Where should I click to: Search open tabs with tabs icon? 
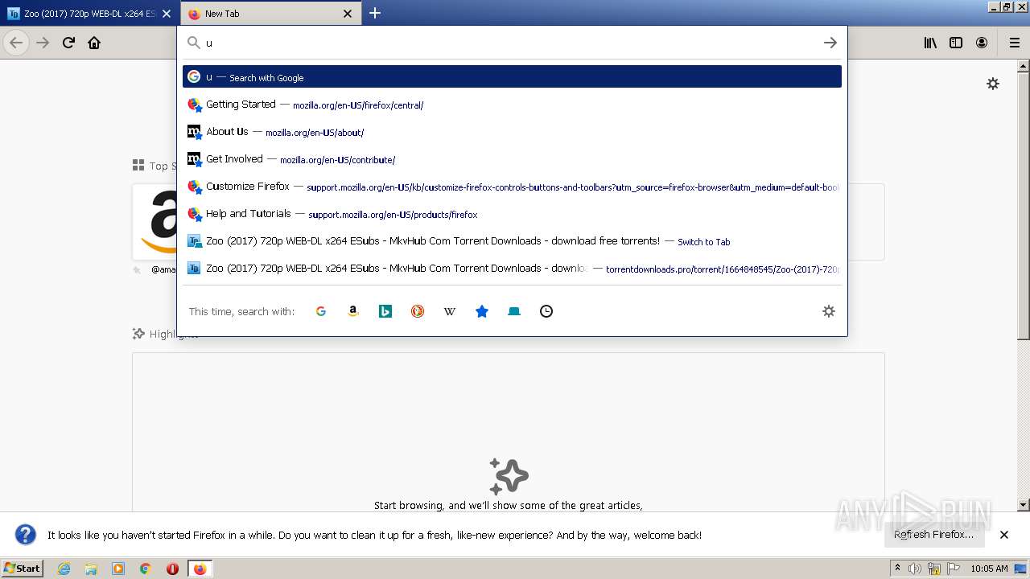pyautogui.click(x=514, y=311)
